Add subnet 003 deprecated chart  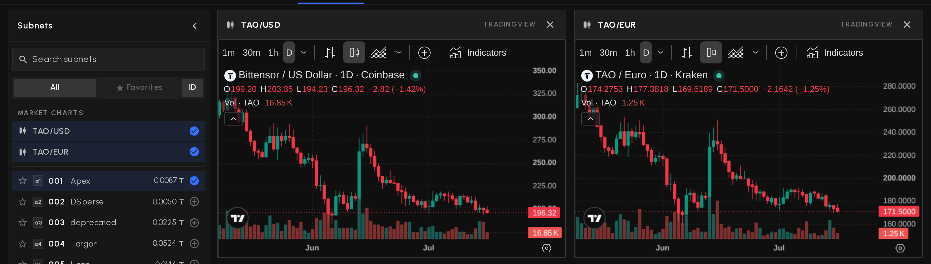tap(194, 223)
